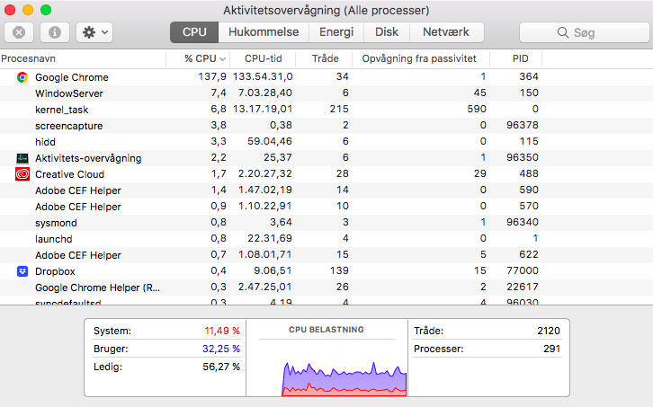Switch to the Energi tab
Screen dimensions: 653x407
click(336, 32)
